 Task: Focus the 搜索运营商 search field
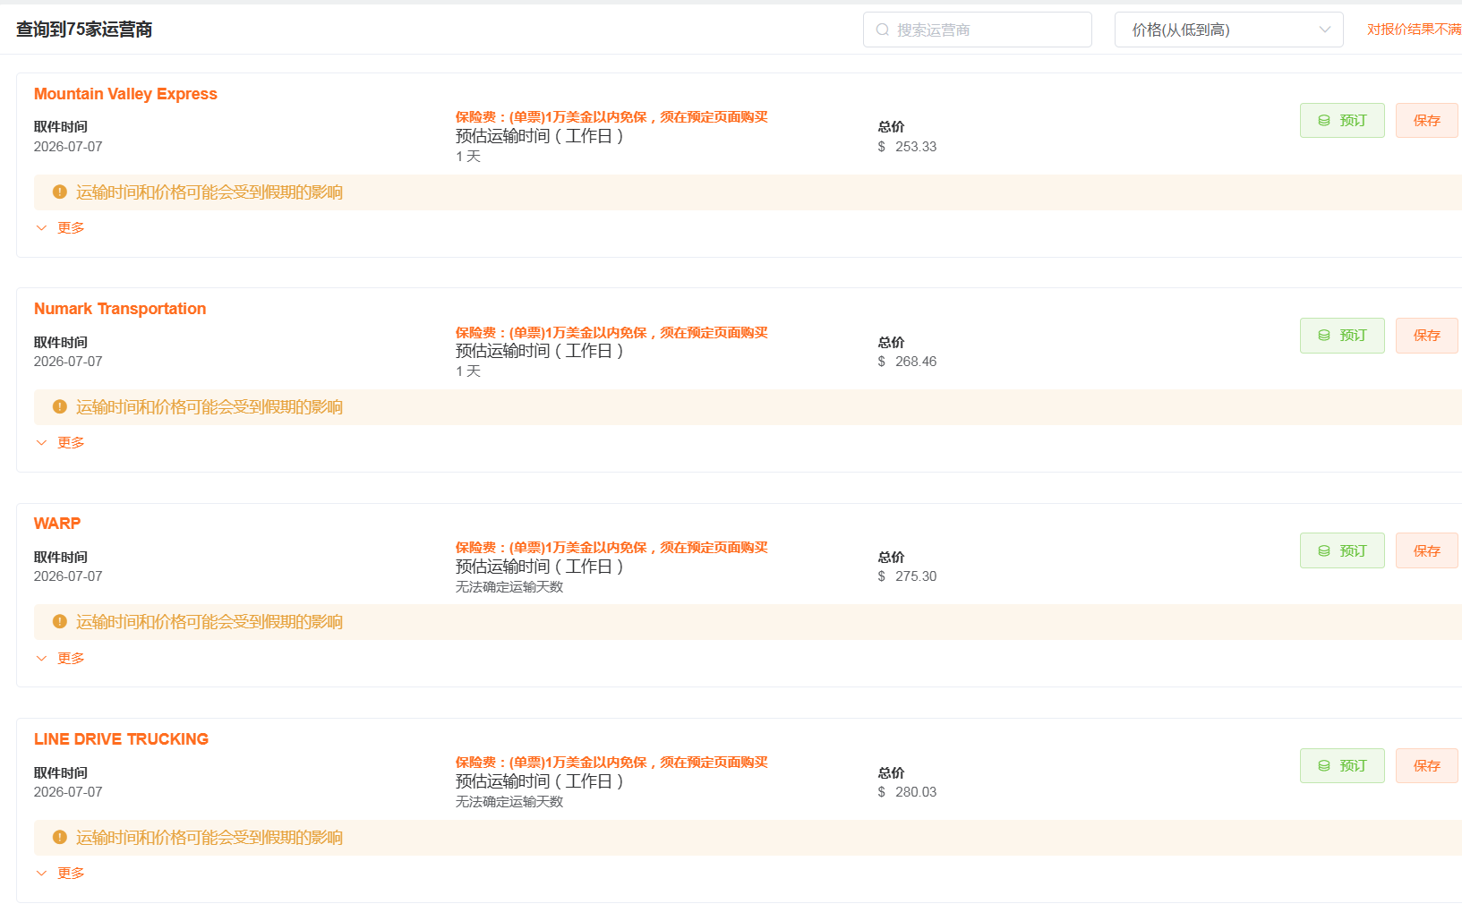click(x=977, y=30)
